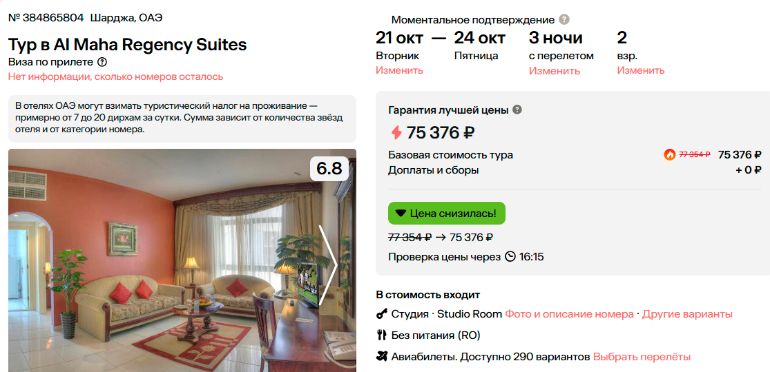Change the number of adults

click(640, 70)
